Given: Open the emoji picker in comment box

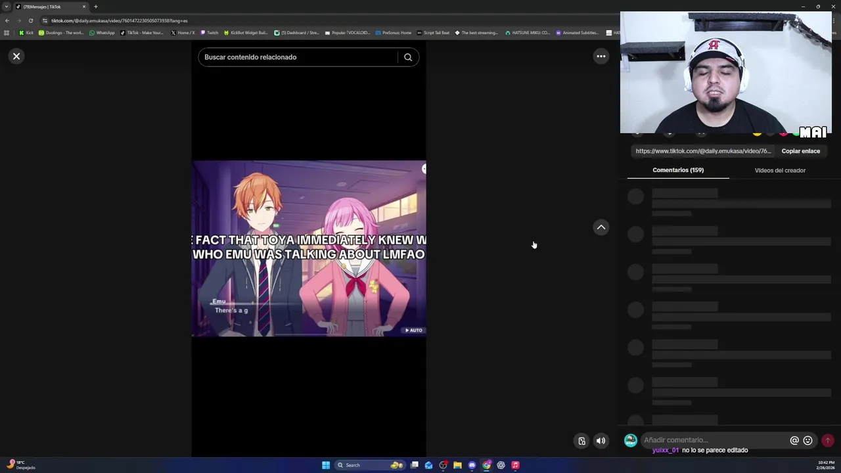Looking at the screenshot, I should 807,440.
